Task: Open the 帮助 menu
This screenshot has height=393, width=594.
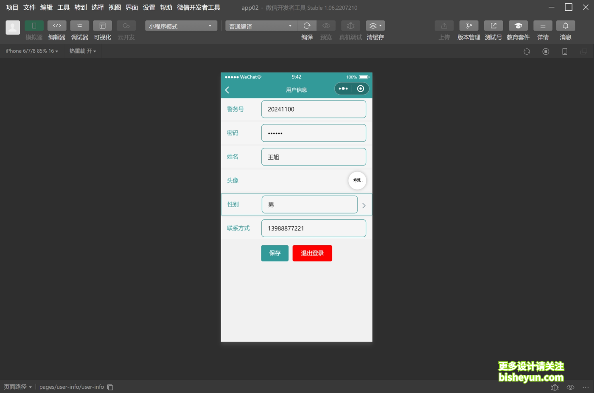Action: pos(166,8)
